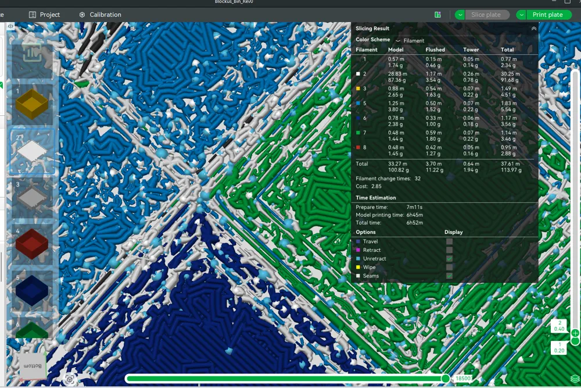Toggle the Seams display checkbox
The height and width of the screenshot is (388, 581).
coord(449,276)
